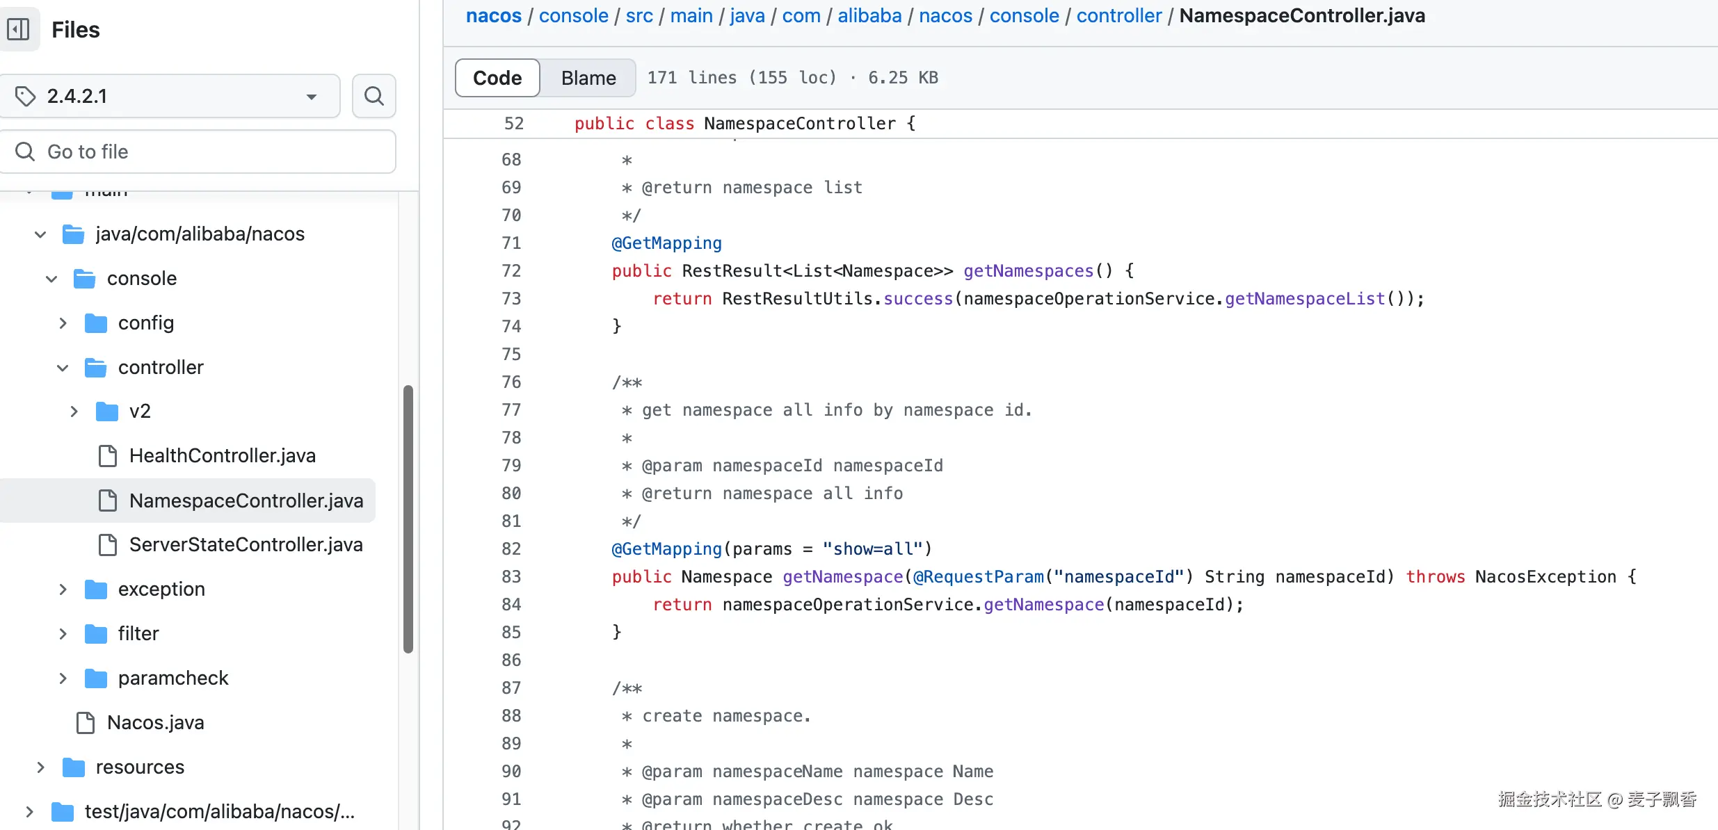The height and width of the screenshot is (830, 1718).
Task: Switch to the Blame tab
Action: tap(588, 78)
